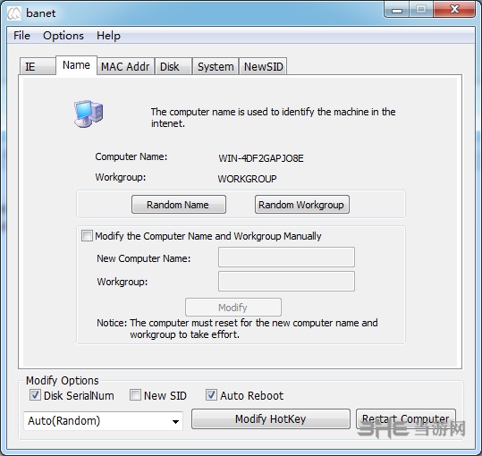Click the Modify HotKey button

pyautogui.click(x=270, y=418)
